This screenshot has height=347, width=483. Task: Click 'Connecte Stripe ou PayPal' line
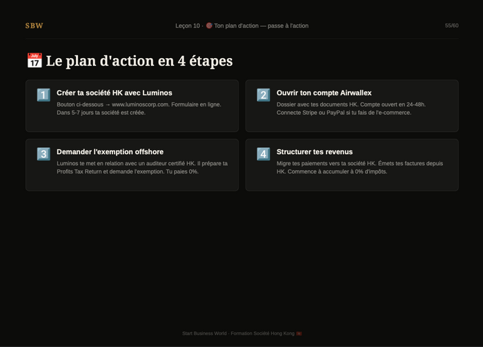[344, 113]
